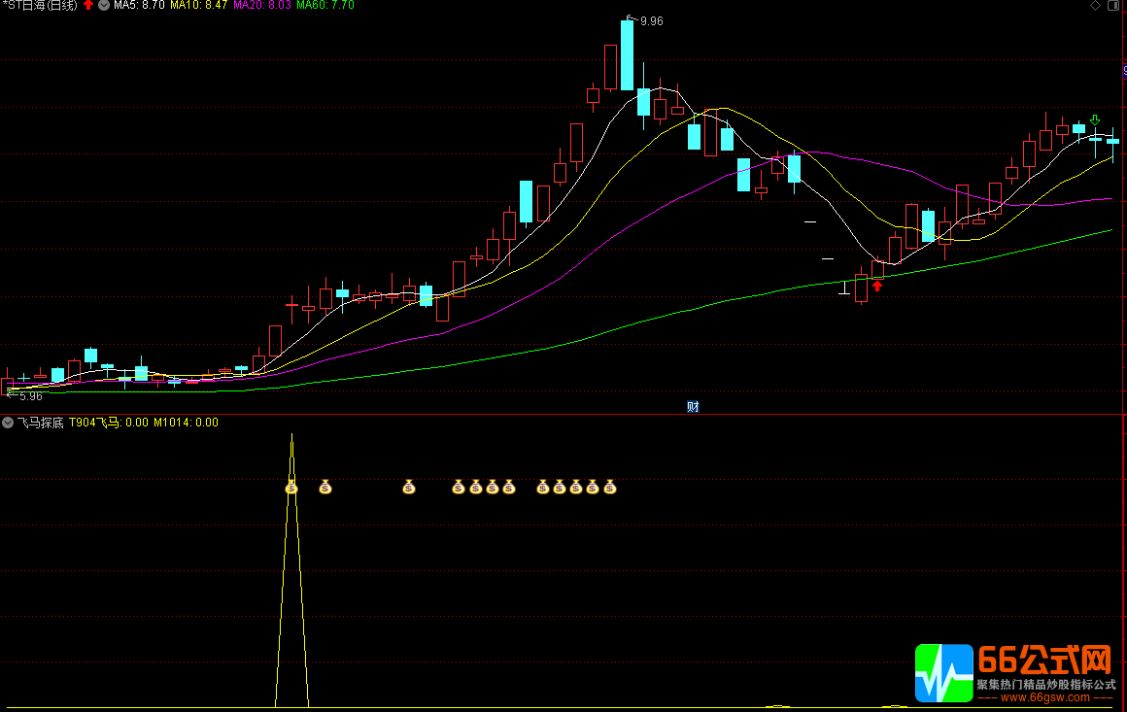Click the tall cyan candle at the 9.96 peak

click(628, 55)
